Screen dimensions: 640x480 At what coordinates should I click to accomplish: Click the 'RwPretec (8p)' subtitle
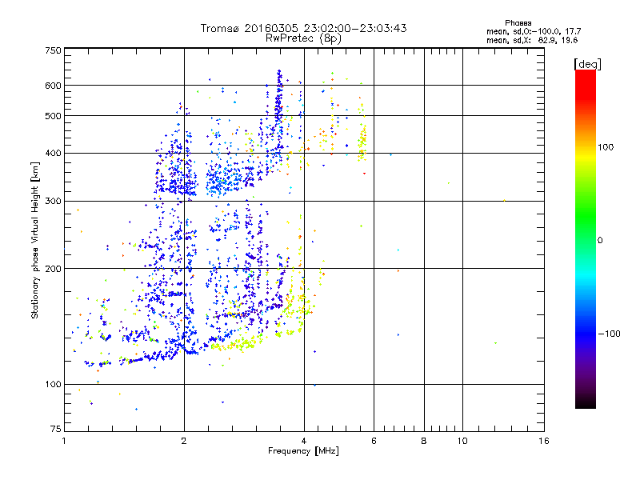click(x=303, y=38)
